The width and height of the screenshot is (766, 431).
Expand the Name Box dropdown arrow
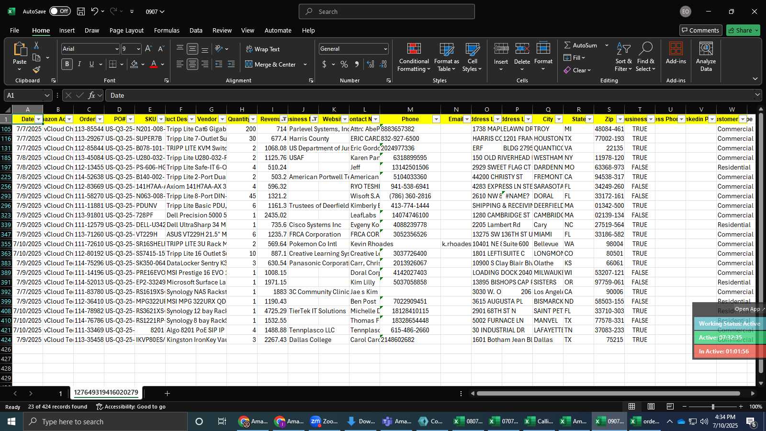coord(47,95)
